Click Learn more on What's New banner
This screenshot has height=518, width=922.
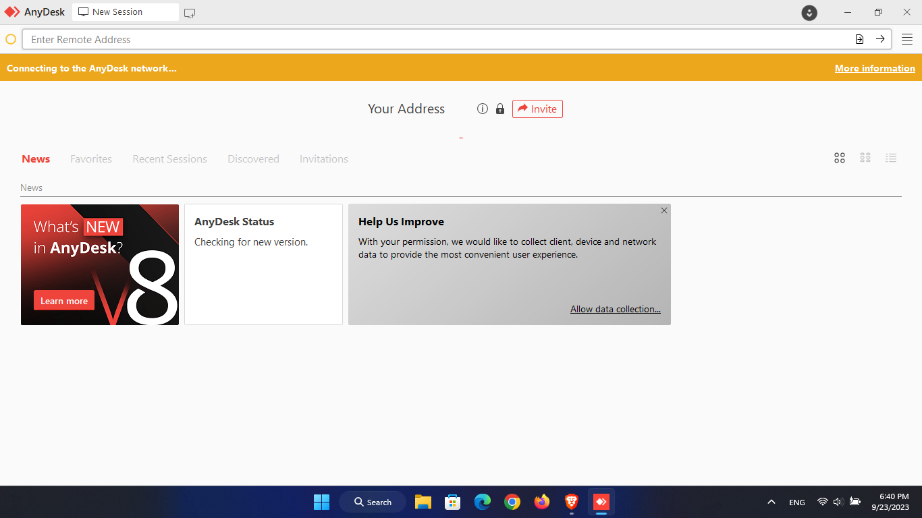64,301
